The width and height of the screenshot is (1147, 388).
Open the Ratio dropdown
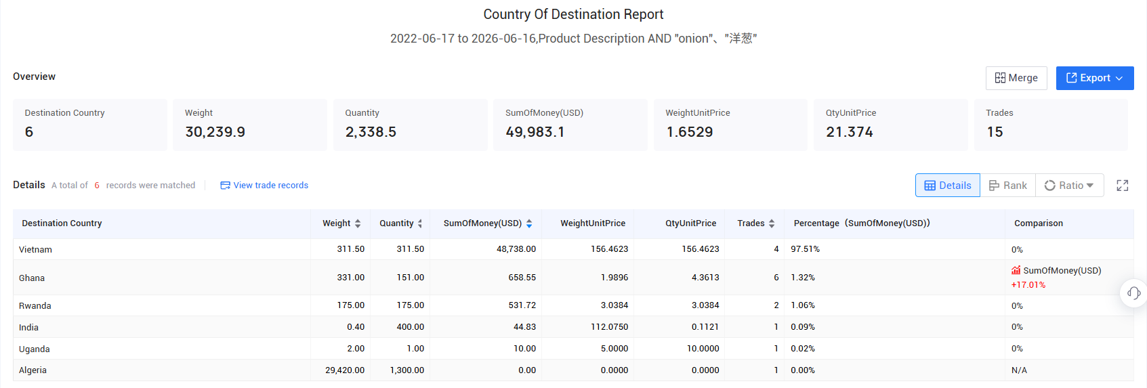(x=1070, y=186)
